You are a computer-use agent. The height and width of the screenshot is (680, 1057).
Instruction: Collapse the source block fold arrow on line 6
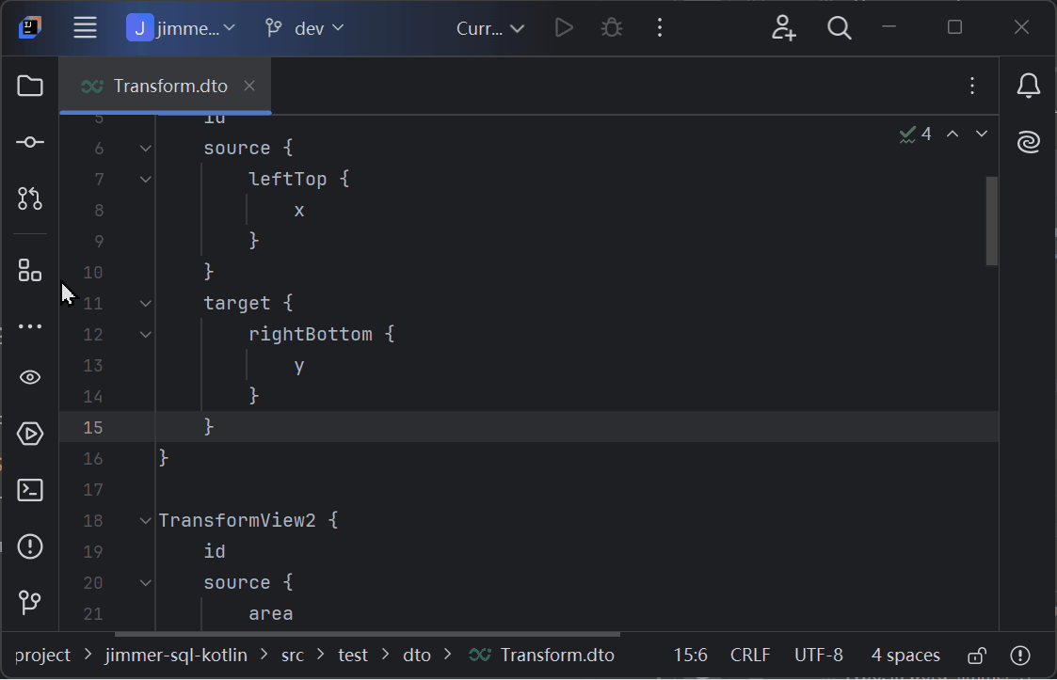pyautogui.click(x=145, y=149)
